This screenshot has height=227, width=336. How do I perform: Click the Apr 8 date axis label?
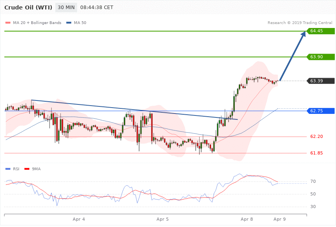coord(247,219)
